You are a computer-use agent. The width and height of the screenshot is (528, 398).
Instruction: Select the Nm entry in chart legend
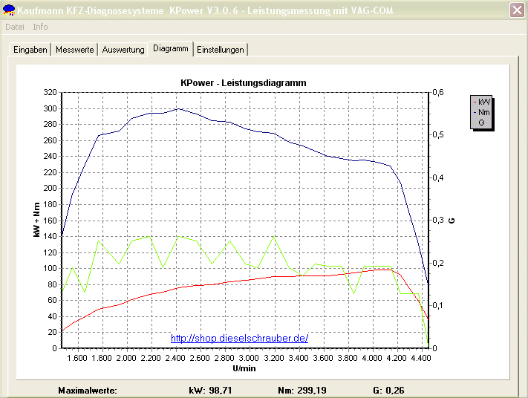coord(481,111)
